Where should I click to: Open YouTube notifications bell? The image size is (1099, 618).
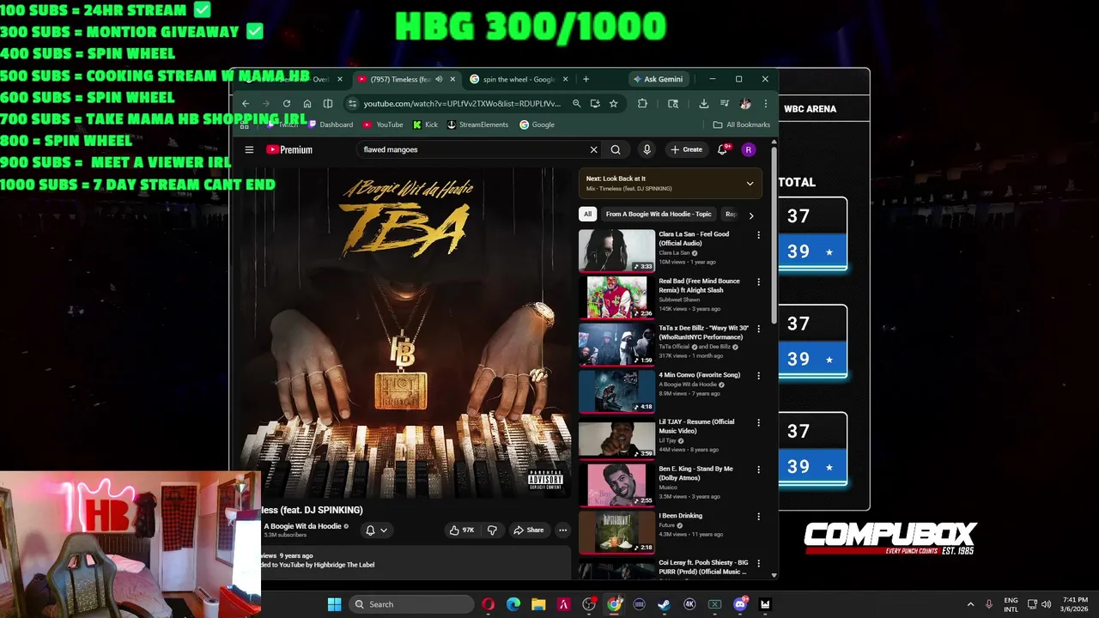pos(723,149)
